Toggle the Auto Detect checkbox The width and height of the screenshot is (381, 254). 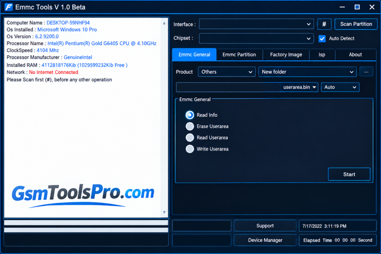322,38
